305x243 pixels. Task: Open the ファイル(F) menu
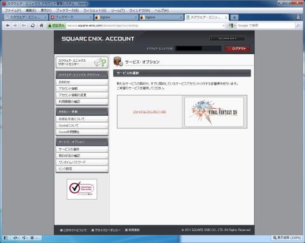[x=13, y=10]
